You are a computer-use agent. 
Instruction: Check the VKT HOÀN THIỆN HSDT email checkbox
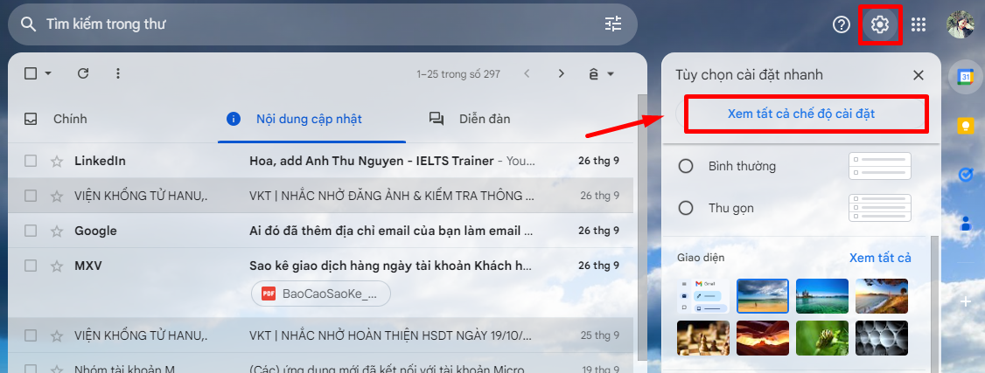click(30, 335)
